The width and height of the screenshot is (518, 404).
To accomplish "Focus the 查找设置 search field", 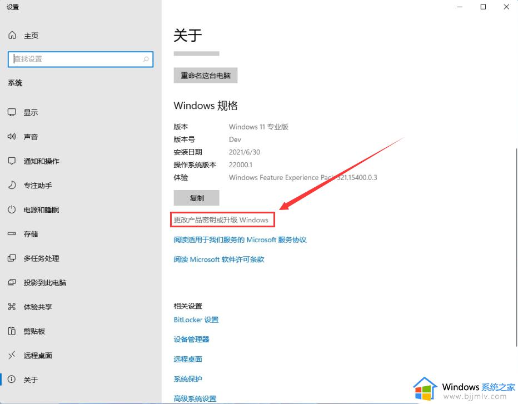I will tap(81, 59).
